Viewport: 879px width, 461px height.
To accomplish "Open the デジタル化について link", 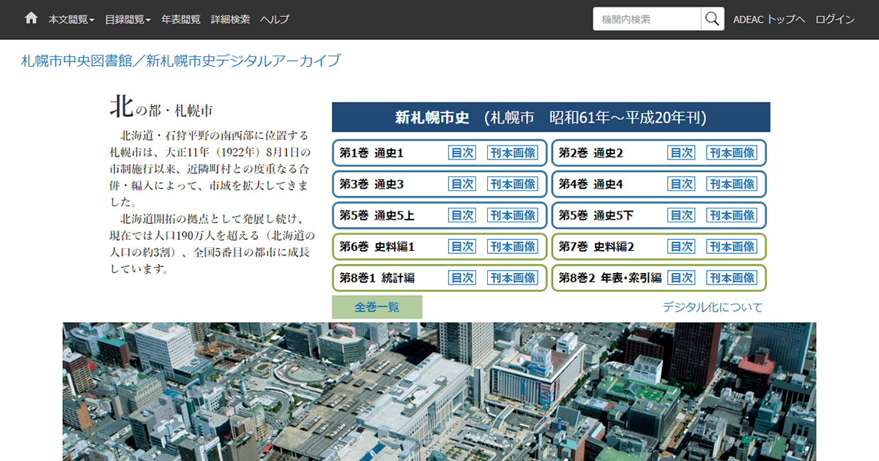I will tap(712, 307).
